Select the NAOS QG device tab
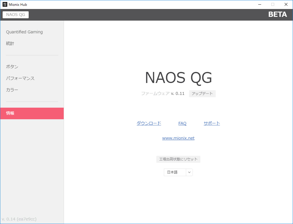The image size is (293, 224). [x=16, y=15]
